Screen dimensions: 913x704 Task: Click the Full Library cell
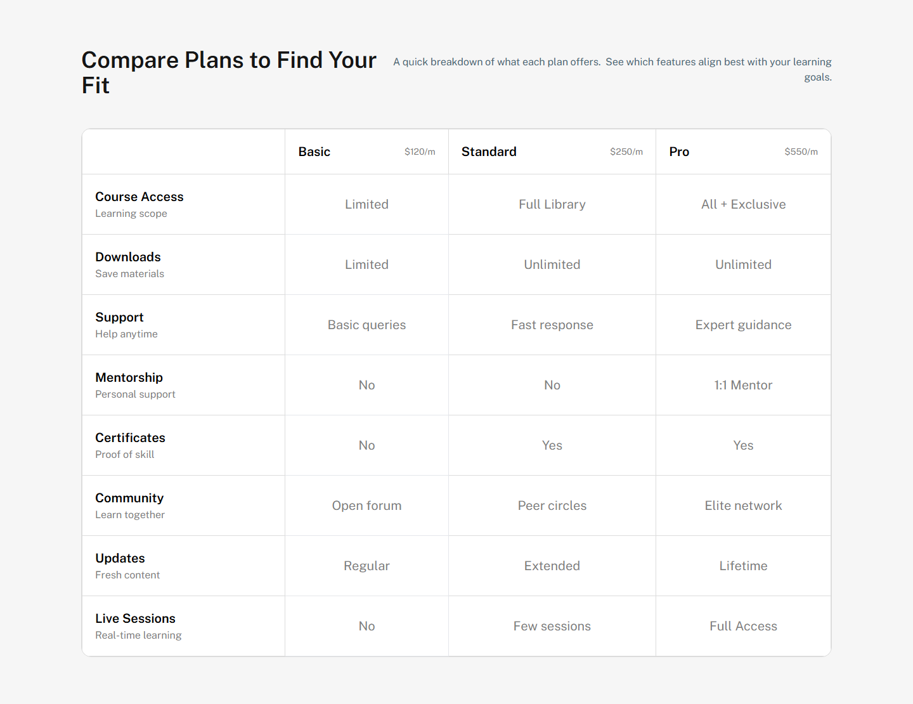(x=552, y=204)
